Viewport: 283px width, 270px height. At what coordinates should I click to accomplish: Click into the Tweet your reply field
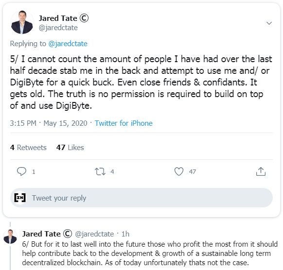(x=141, y=198)
